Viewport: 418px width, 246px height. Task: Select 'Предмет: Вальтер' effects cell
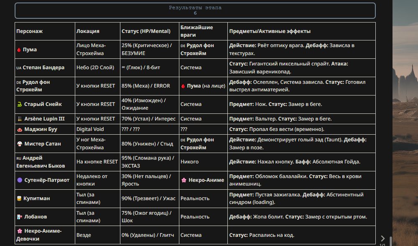tap(301, 119)
